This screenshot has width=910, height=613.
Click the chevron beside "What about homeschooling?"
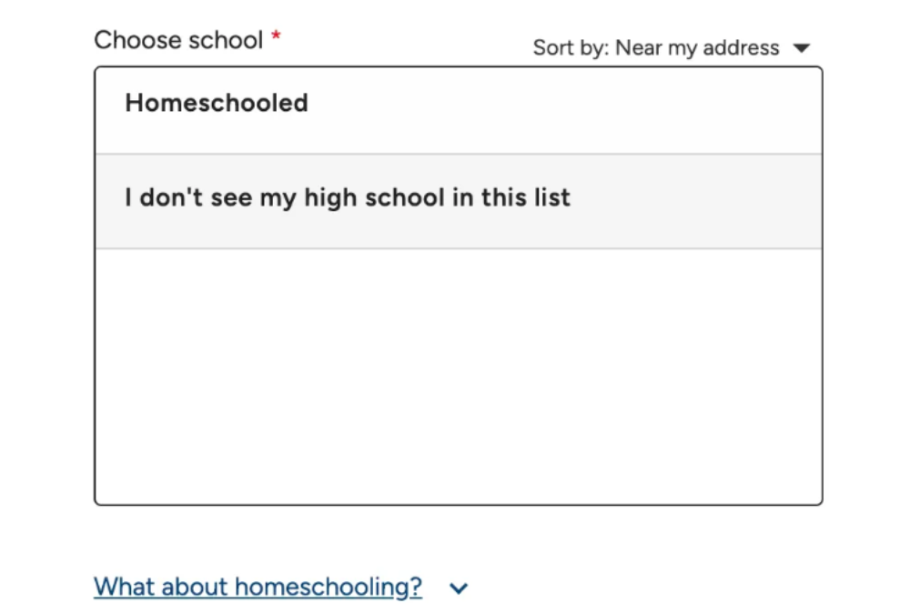tap(459, 588)
